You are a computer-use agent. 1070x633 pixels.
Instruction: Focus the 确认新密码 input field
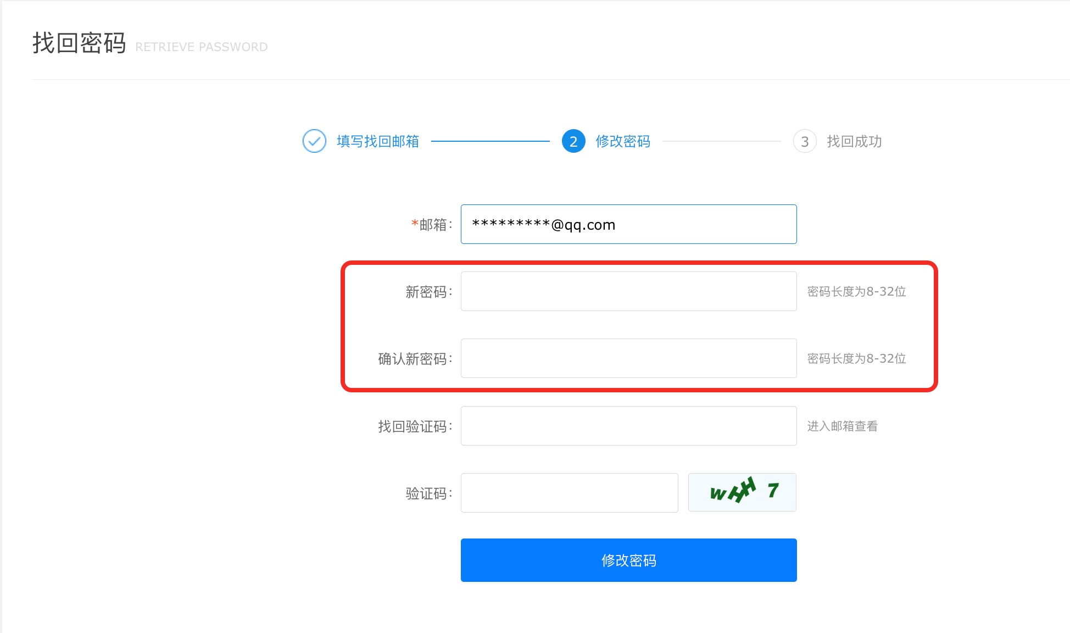click(628, 358)
